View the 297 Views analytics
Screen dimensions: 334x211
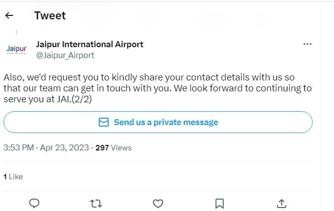tap(114, 147)
